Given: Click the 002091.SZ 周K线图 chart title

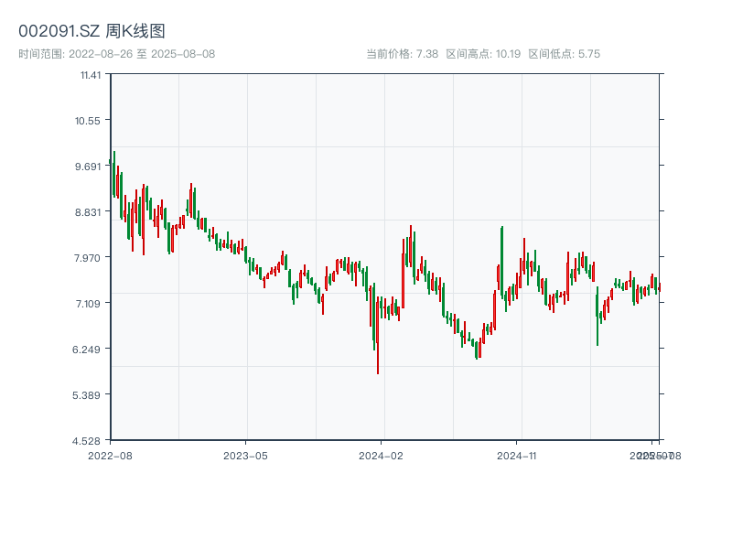Looking at the screenshot, I should click(x=91, y=31).
